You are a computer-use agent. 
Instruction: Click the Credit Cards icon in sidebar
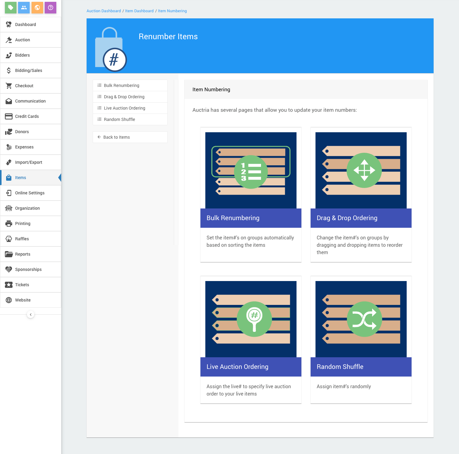[x=9, y=116]
